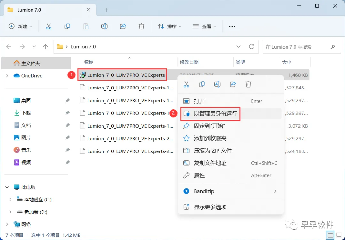Image resolution: width=345 pixels, height=240 pixels.
Task: Expand the address bar history dropdown
Action: pyautogui.click(x=238, y=46)
